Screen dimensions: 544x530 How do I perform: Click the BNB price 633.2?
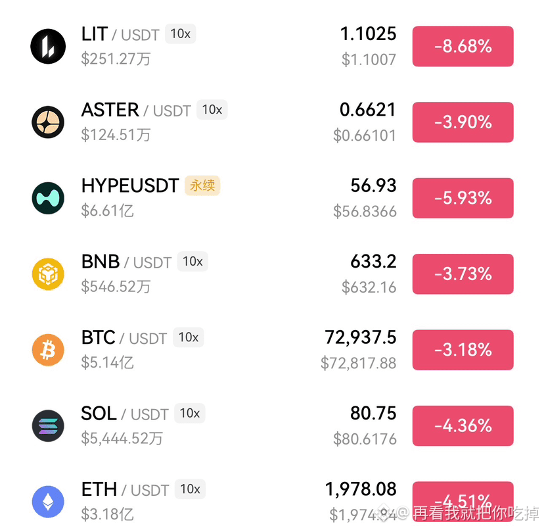click(373, 262)
